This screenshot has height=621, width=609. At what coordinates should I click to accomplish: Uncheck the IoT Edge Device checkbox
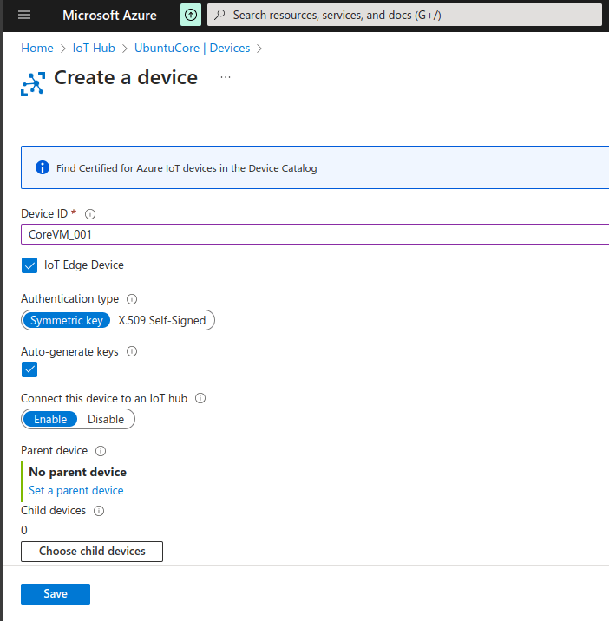coord(29,265)
